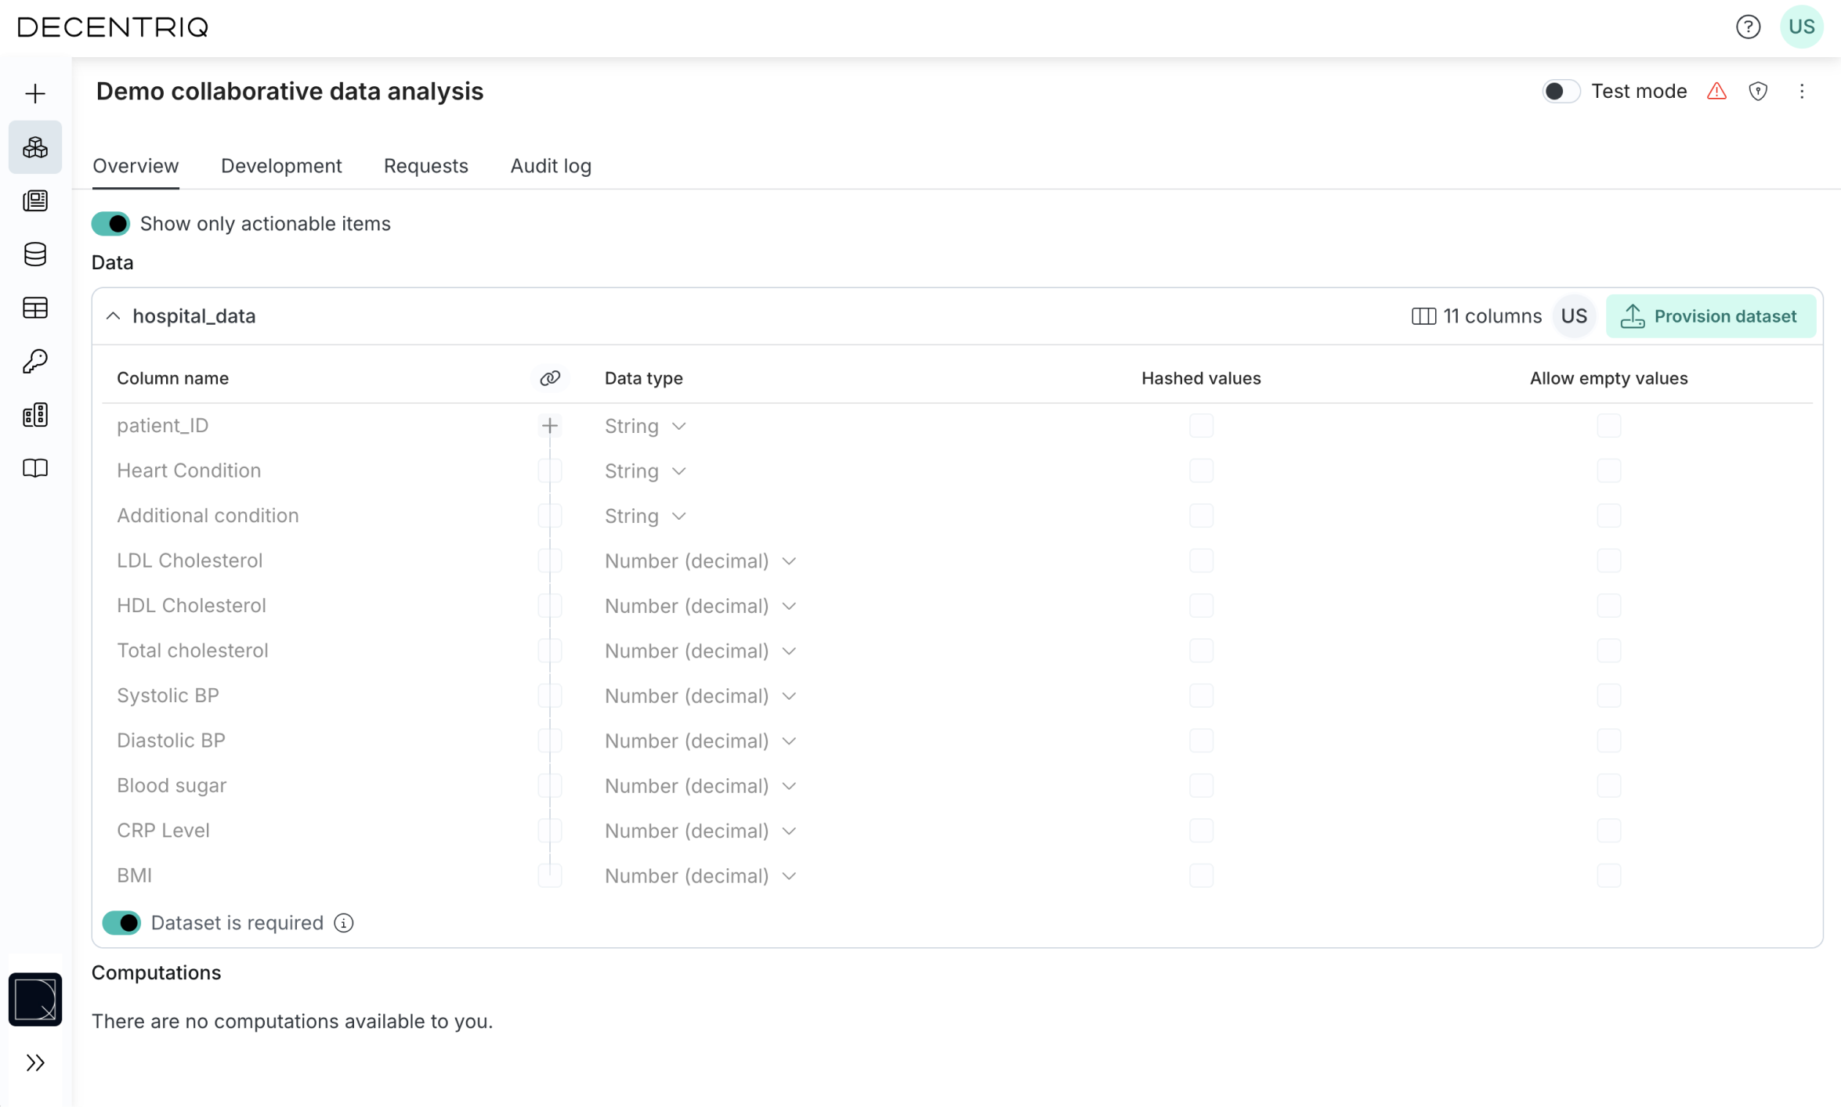Open the shield security icon
This screenshot has height=1107, width=1841.
click(x=1758, y=92)
